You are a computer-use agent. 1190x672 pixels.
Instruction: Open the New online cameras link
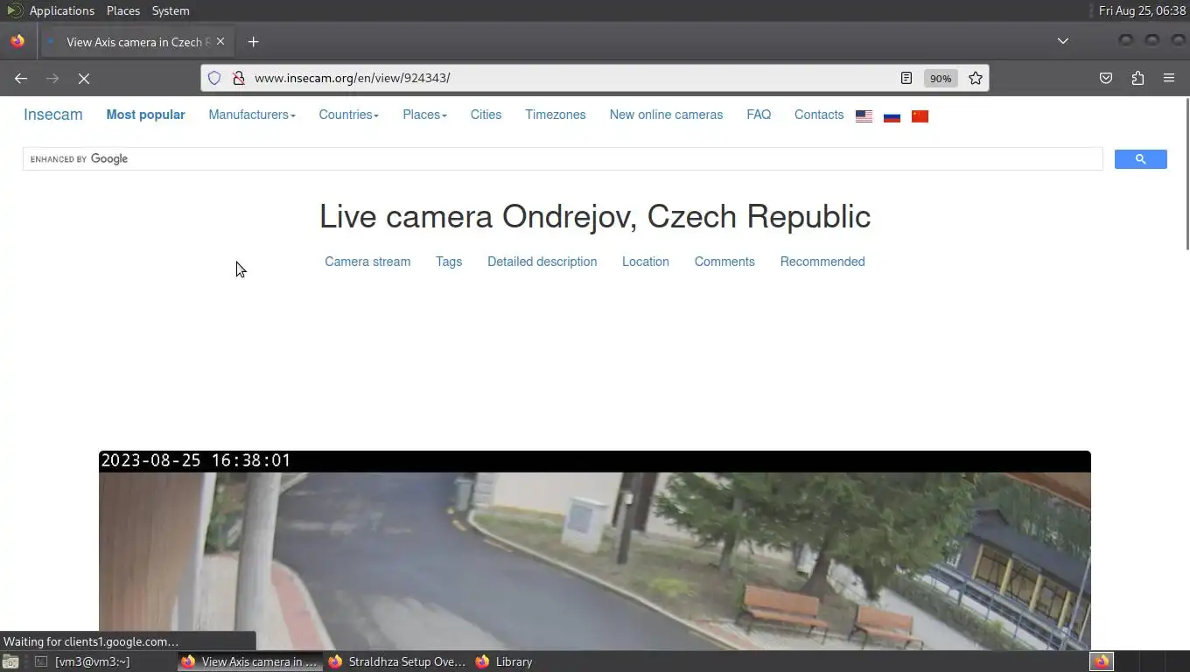666,115
